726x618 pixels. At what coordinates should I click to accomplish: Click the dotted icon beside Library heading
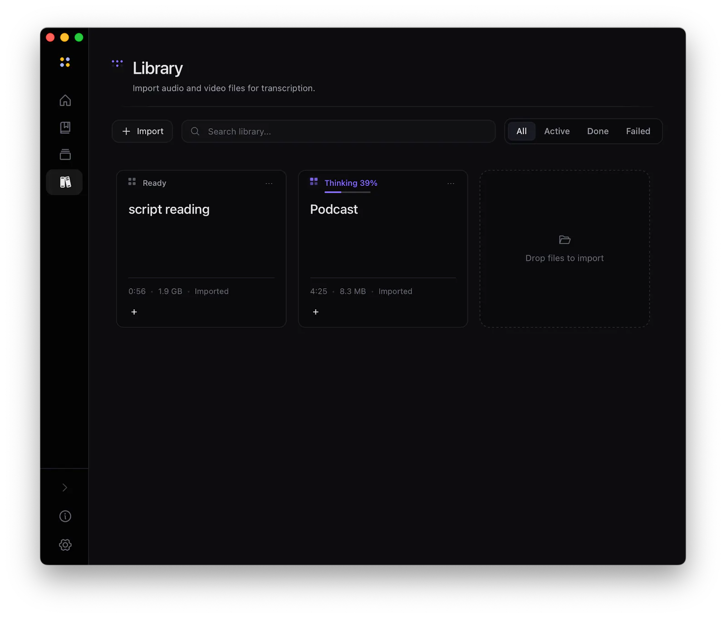(x=117, y=63)
